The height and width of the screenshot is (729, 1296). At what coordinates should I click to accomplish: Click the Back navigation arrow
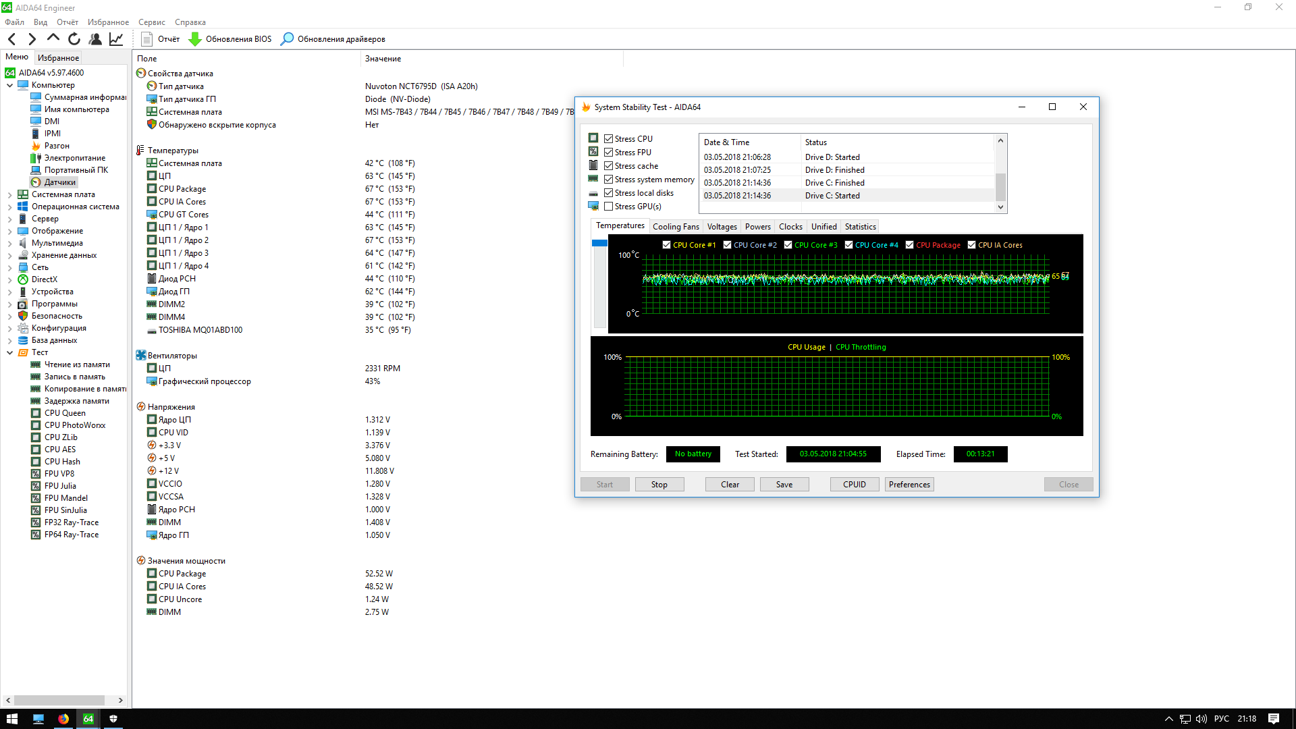click(11, 39)
